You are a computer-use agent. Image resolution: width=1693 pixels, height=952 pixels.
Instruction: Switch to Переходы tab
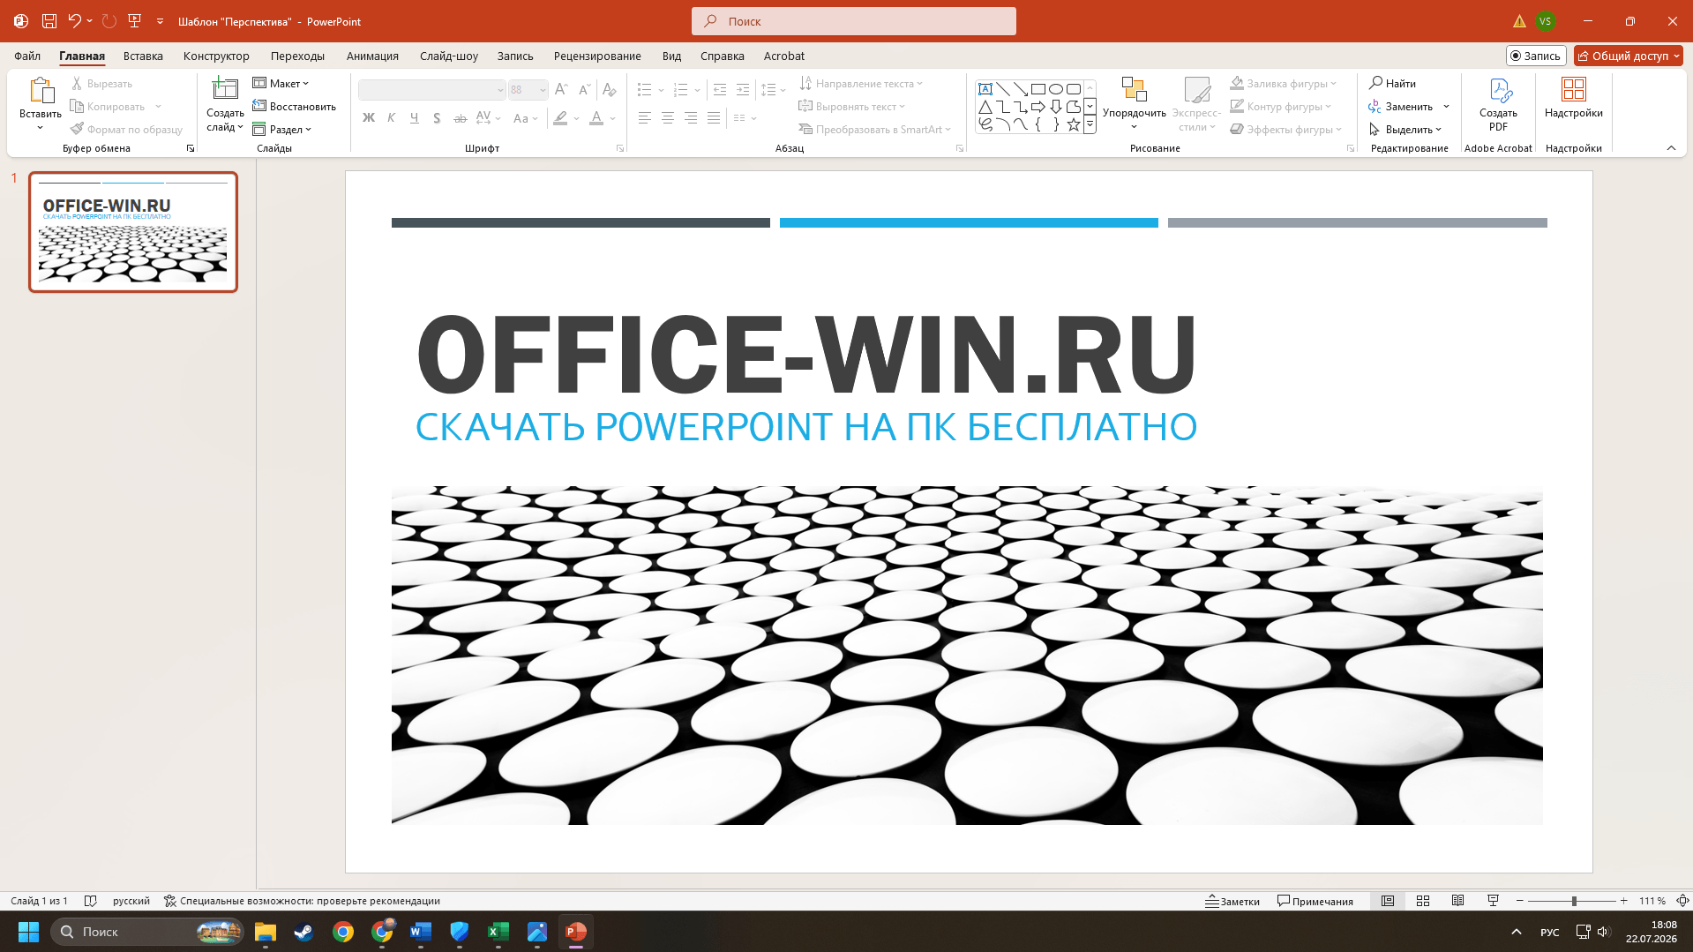pyautogui.click(x=297, y=56)
